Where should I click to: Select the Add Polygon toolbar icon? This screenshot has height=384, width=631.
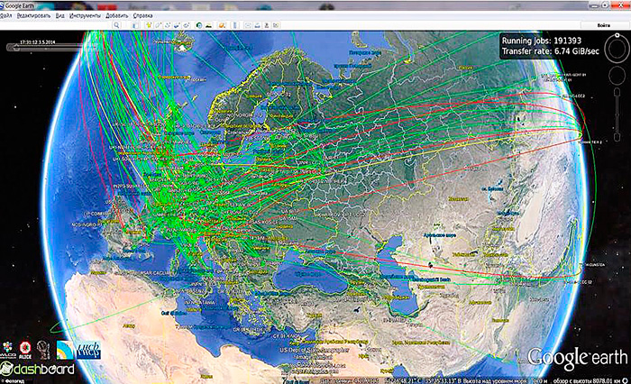pyautogui.click(x=158, y=25)
